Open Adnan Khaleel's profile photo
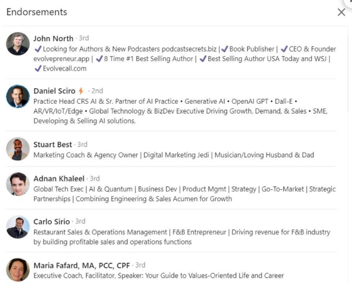352x295 pixels. click(18, 184)
